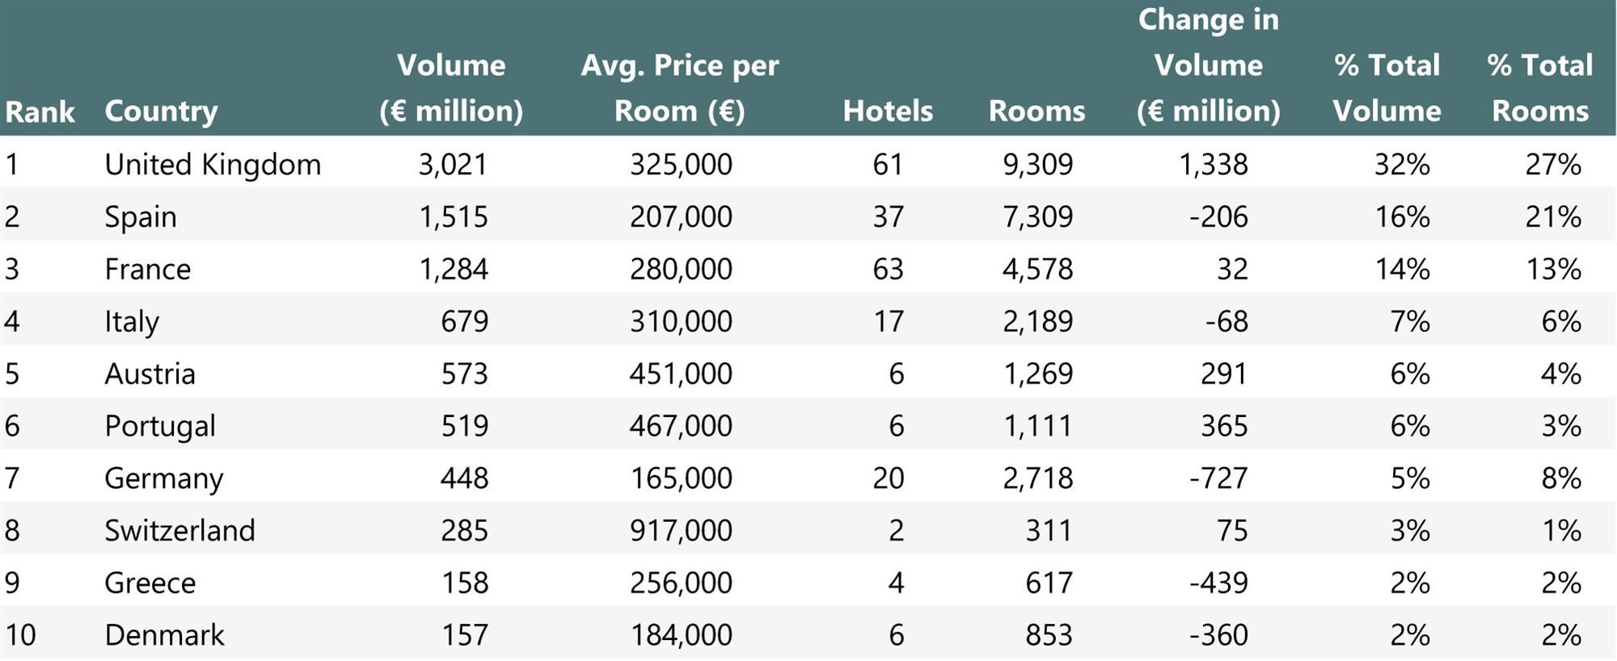Select the Portugal country cell
Image resolution: width=1617 pixels, height=661 pixels.
tap(160, 427)
